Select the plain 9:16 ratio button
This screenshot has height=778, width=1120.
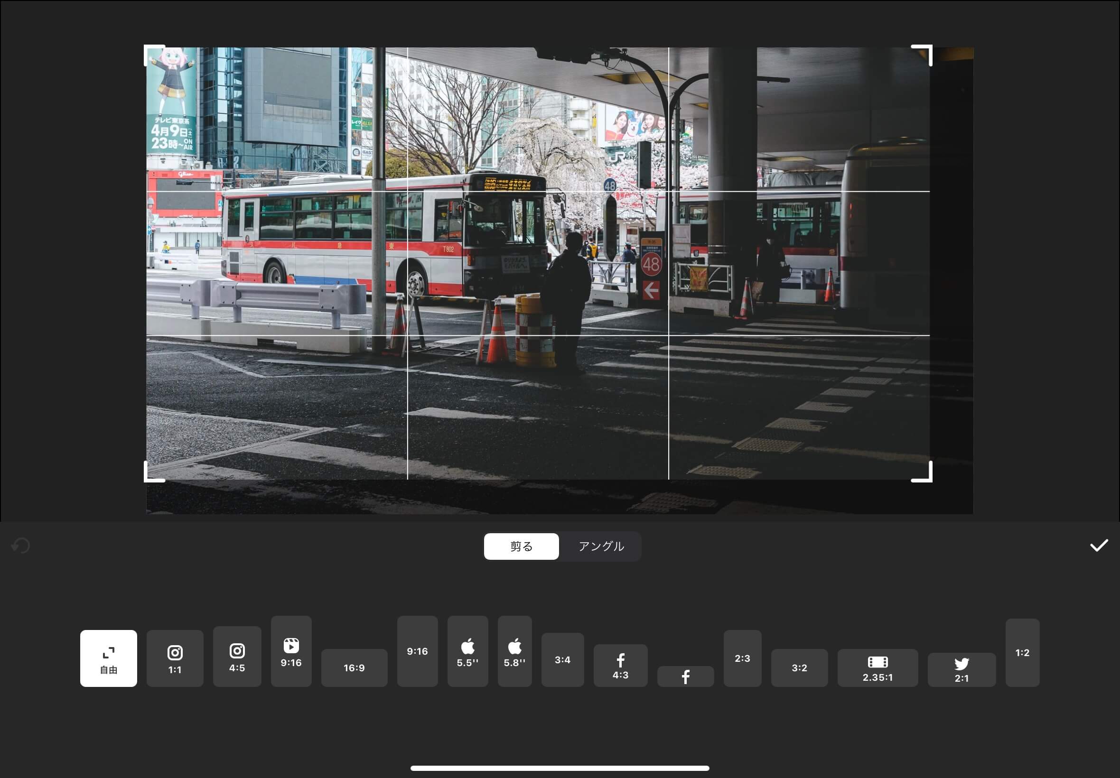click(x=417, y=651)
